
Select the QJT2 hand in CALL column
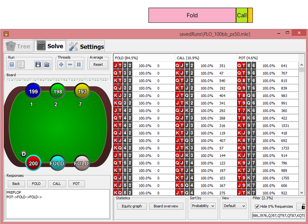click(x=206, y=66)
